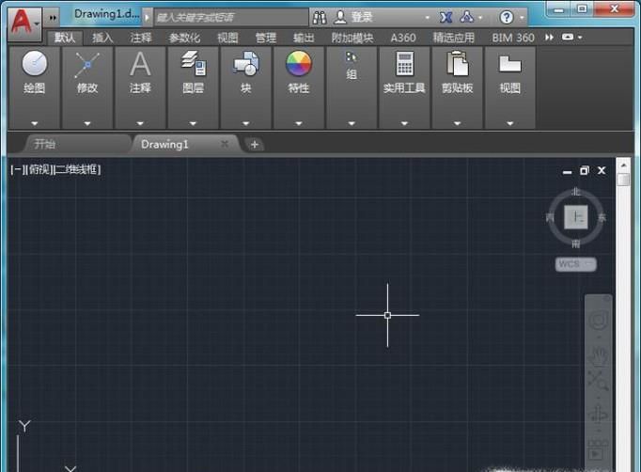
Task: Click the ViewCube 上 top face
Action: [x=575, y=217]
